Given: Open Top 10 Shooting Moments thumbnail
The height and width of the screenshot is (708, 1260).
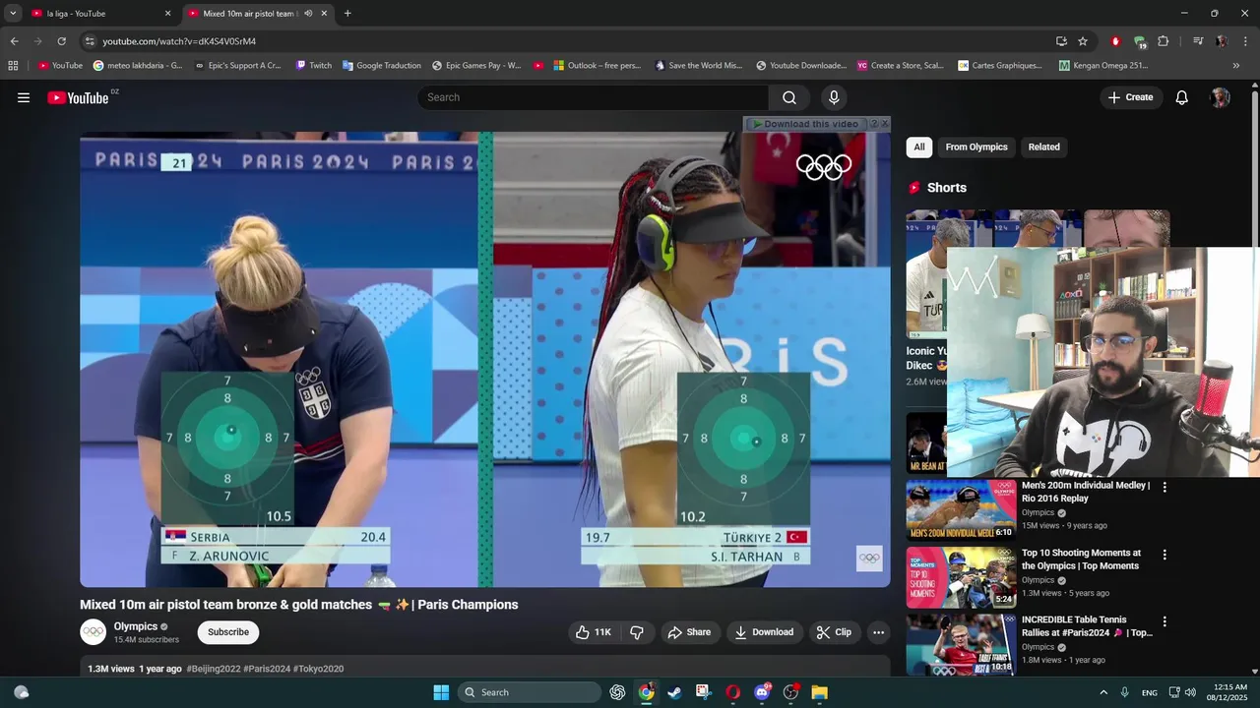Looking at the screenshot, I should [x=961, y=577].
